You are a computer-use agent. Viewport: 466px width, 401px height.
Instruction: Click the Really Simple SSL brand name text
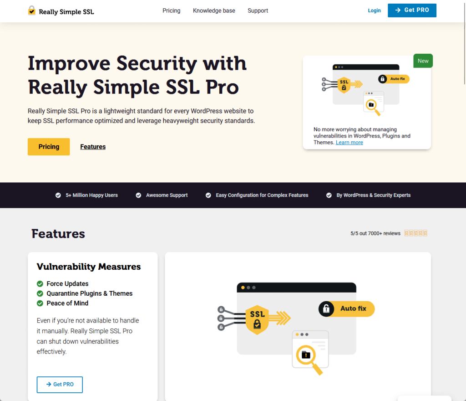click(66, 12)
